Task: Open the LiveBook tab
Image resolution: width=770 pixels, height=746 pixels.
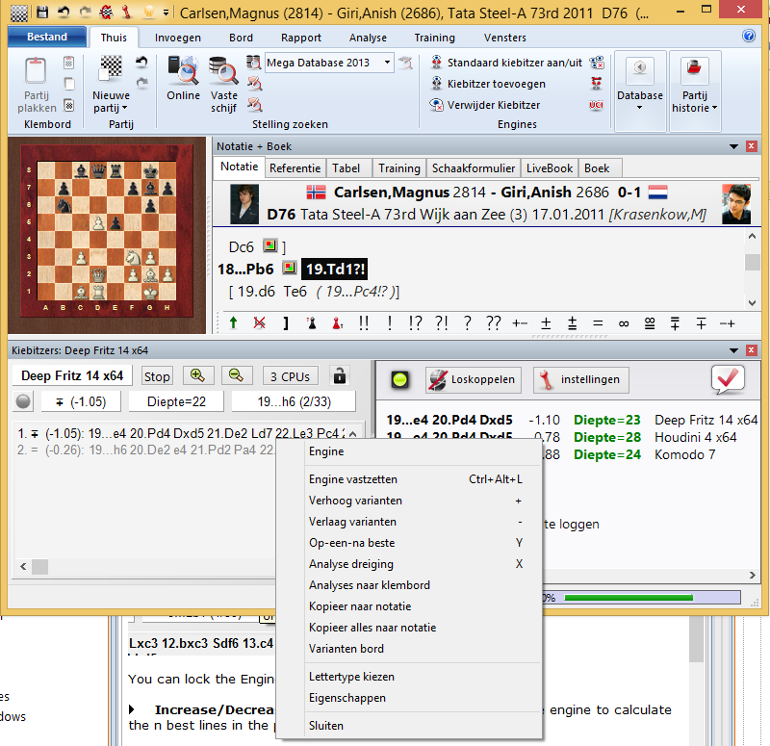Action: pos(550,168)
